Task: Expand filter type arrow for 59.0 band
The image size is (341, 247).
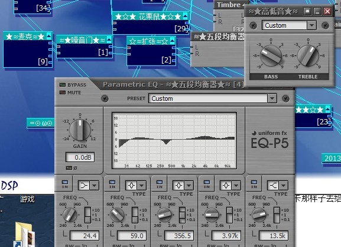Action: coord(142,186)
